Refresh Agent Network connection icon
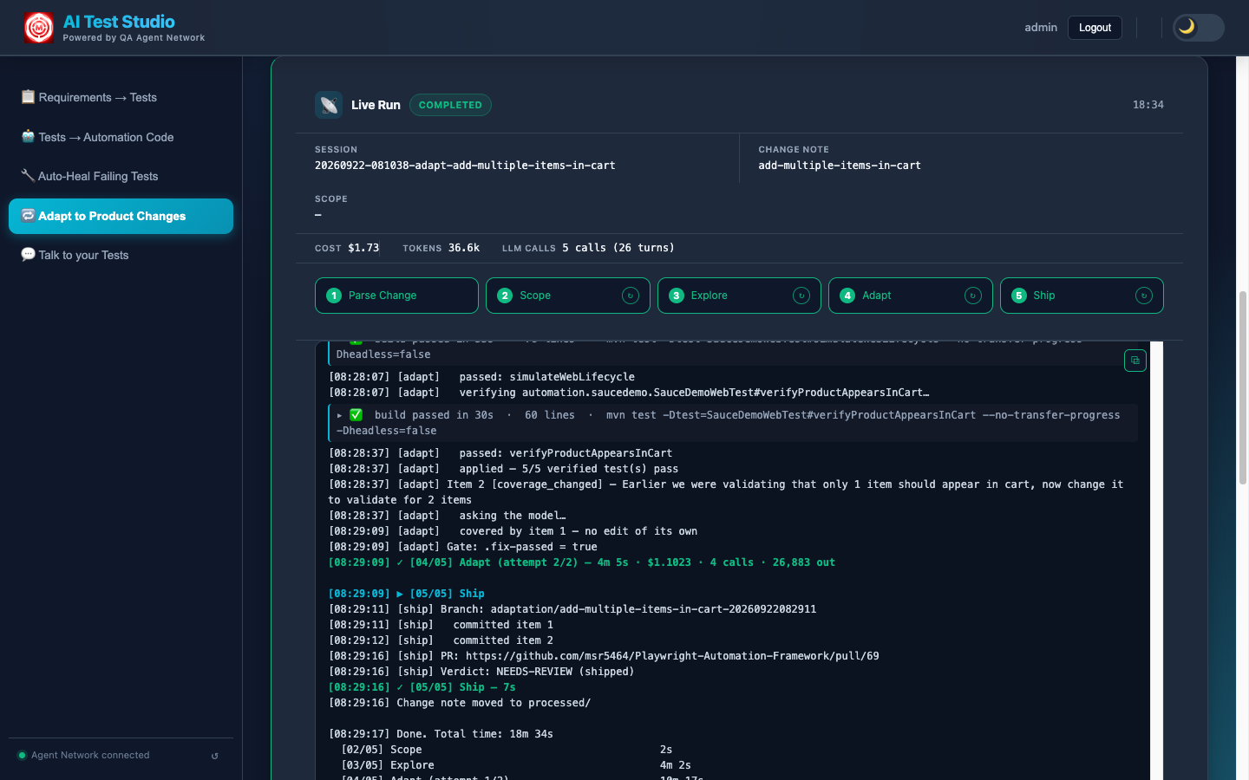Viewport: 1249px width, 780px height. click(215, 756)
